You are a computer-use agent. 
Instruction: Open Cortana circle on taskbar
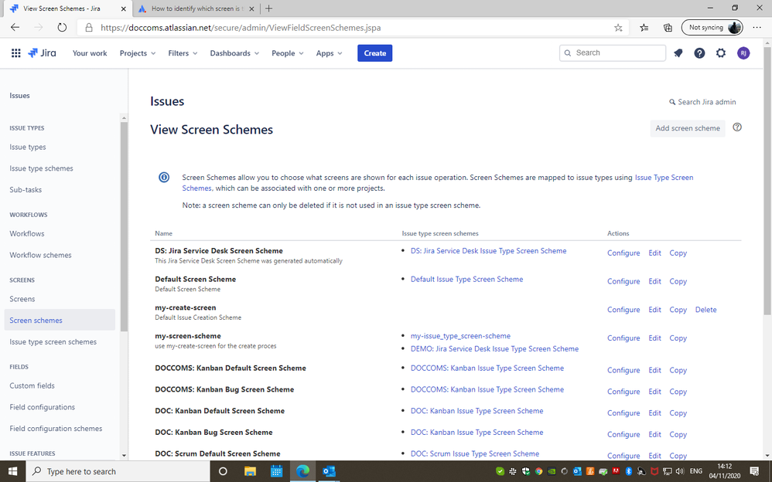click(x=223, y=471)
